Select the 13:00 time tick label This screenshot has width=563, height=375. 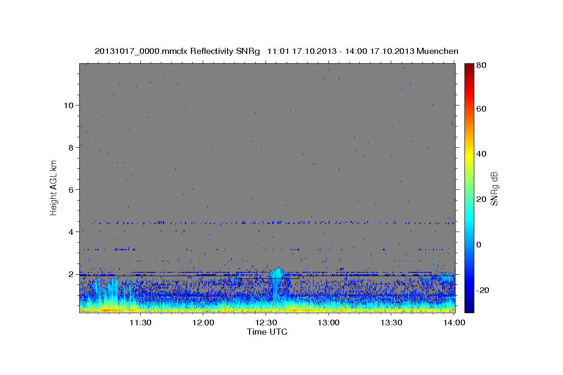pos(328,322)
